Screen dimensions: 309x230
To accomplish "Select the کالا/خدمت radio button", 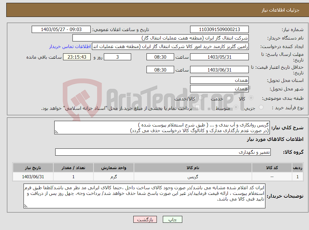I will (201, 98).
